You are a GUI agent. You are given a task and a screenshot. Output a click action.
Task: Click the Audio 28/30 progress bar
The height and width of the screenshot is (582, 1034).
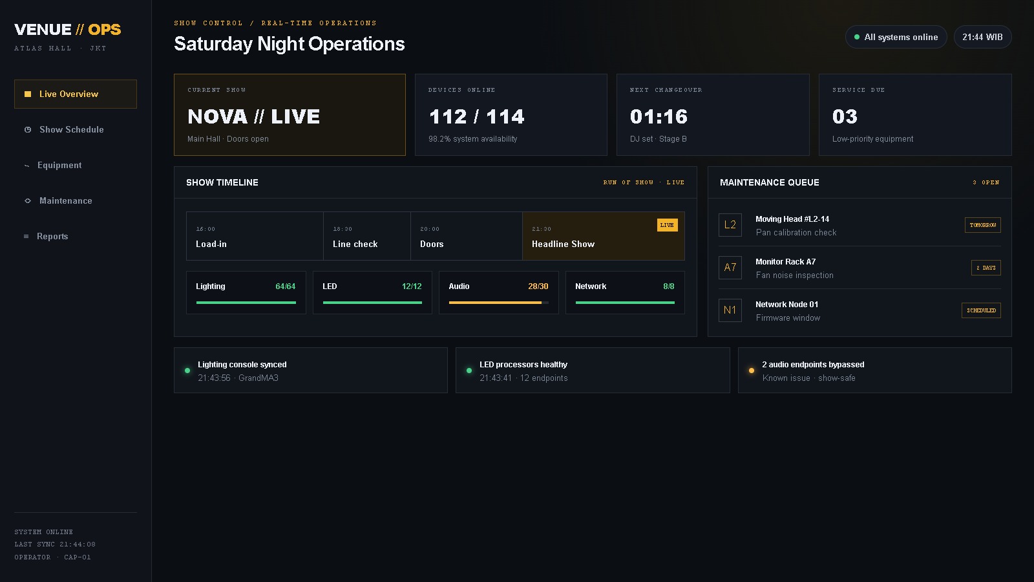(499, 303)
